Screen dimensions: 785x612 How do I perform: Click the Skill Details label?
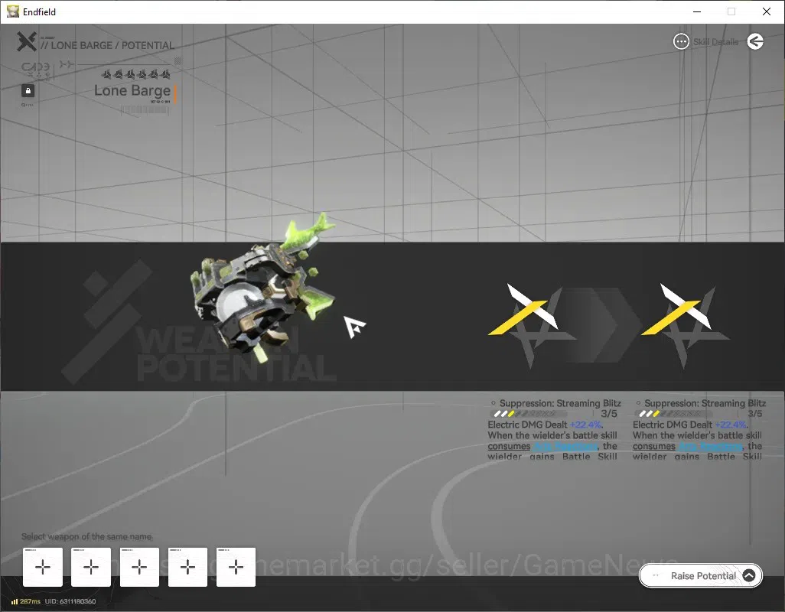pyautogui.click(x=715, y=42)
